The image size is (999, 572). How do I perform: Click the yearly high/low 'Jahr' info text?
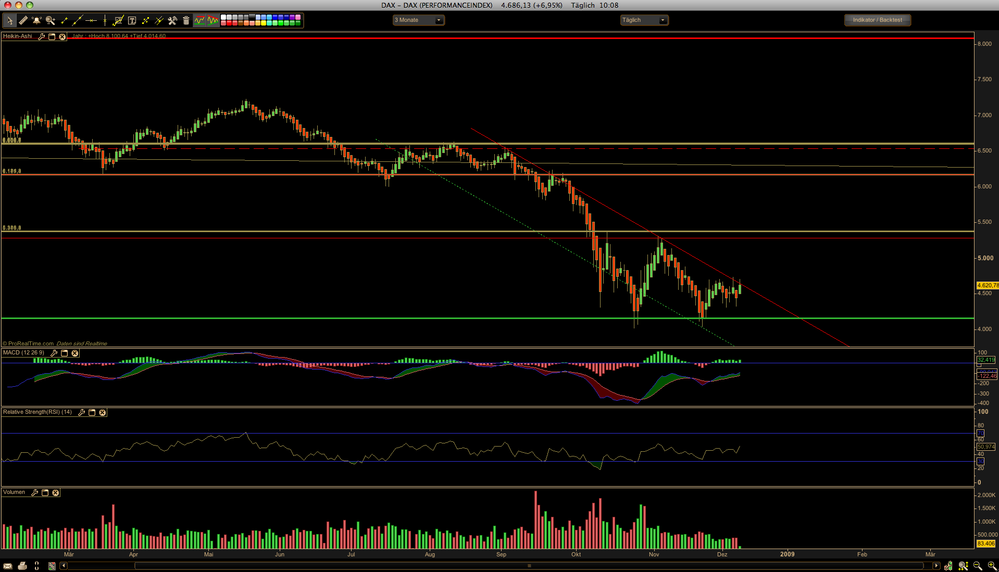[119, 36]
